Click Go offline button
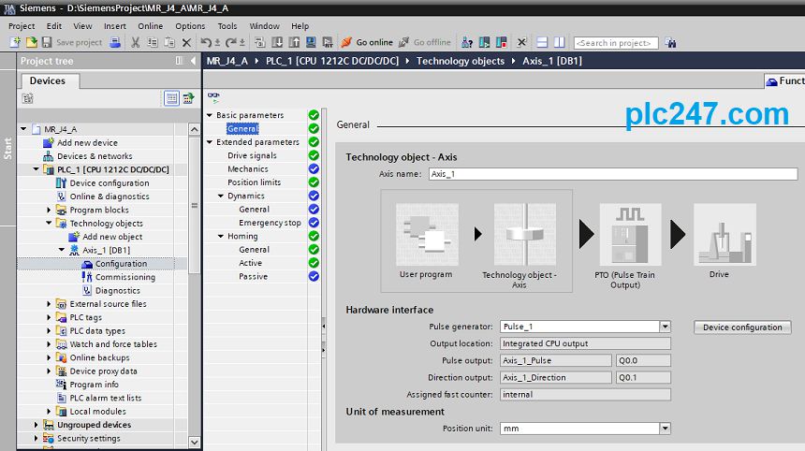Image resolution: width=805 pixels, height=451 pixels. point(425,42)
